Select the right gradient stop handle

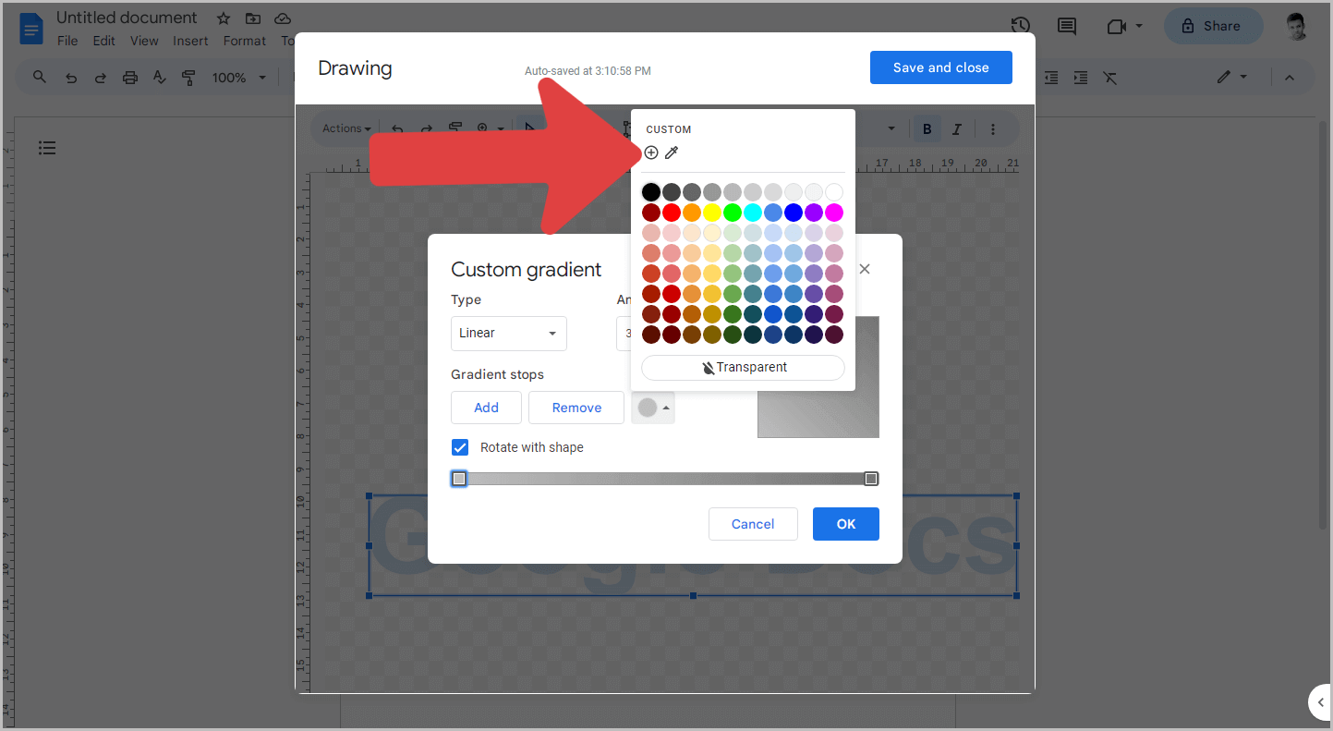click(871, 479)
